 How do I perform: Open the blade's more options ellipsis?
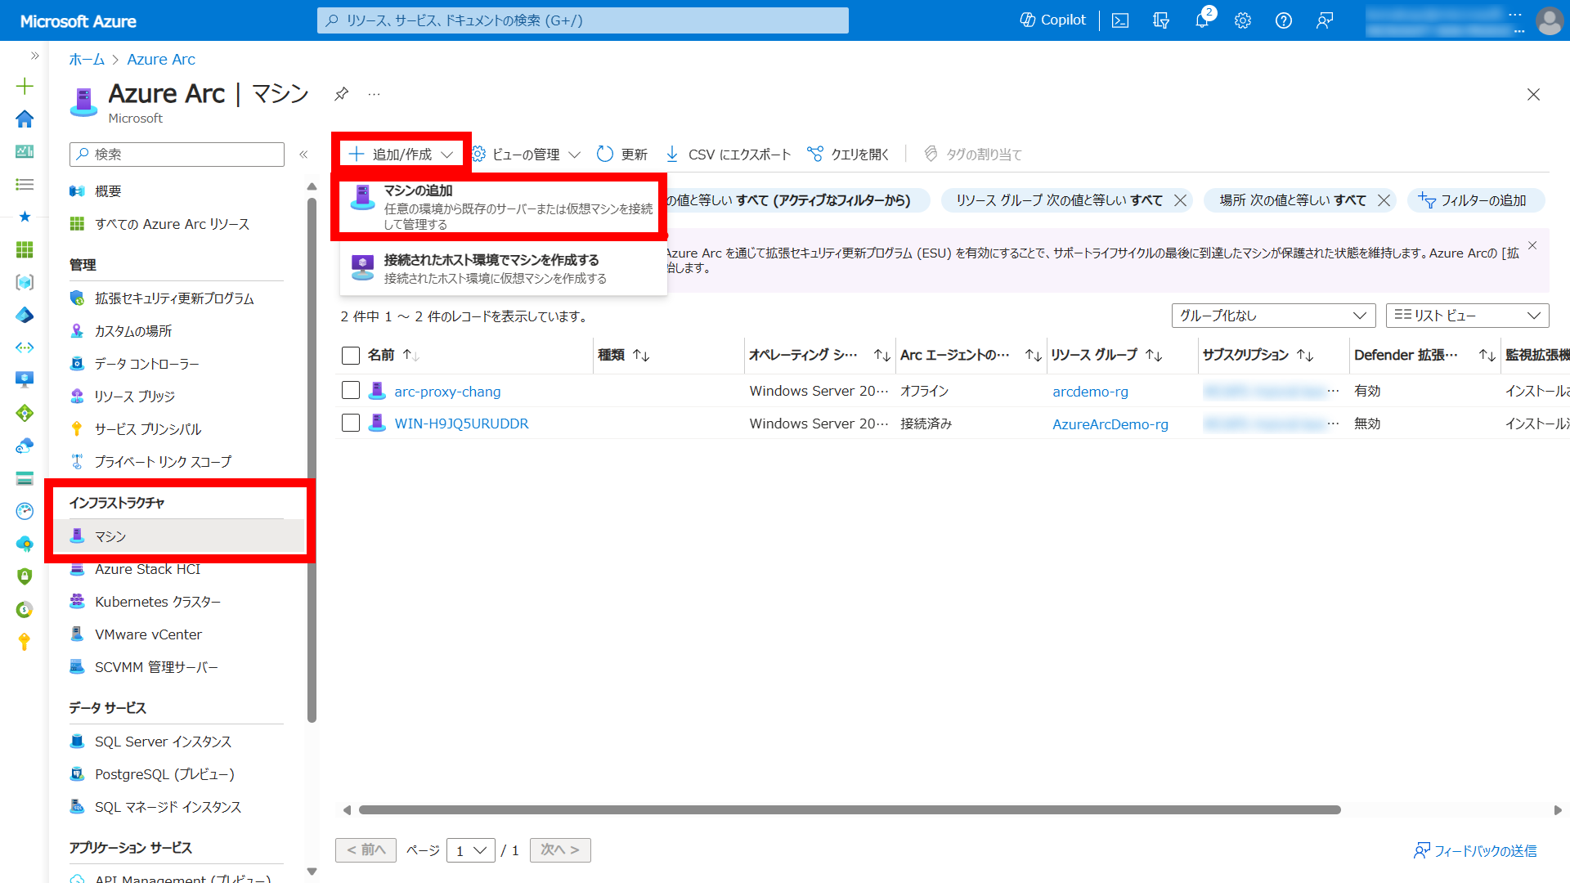374,94
